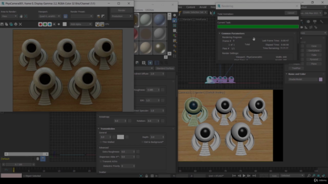Click the Auto Region Selected icon

[x=26, y=16]
